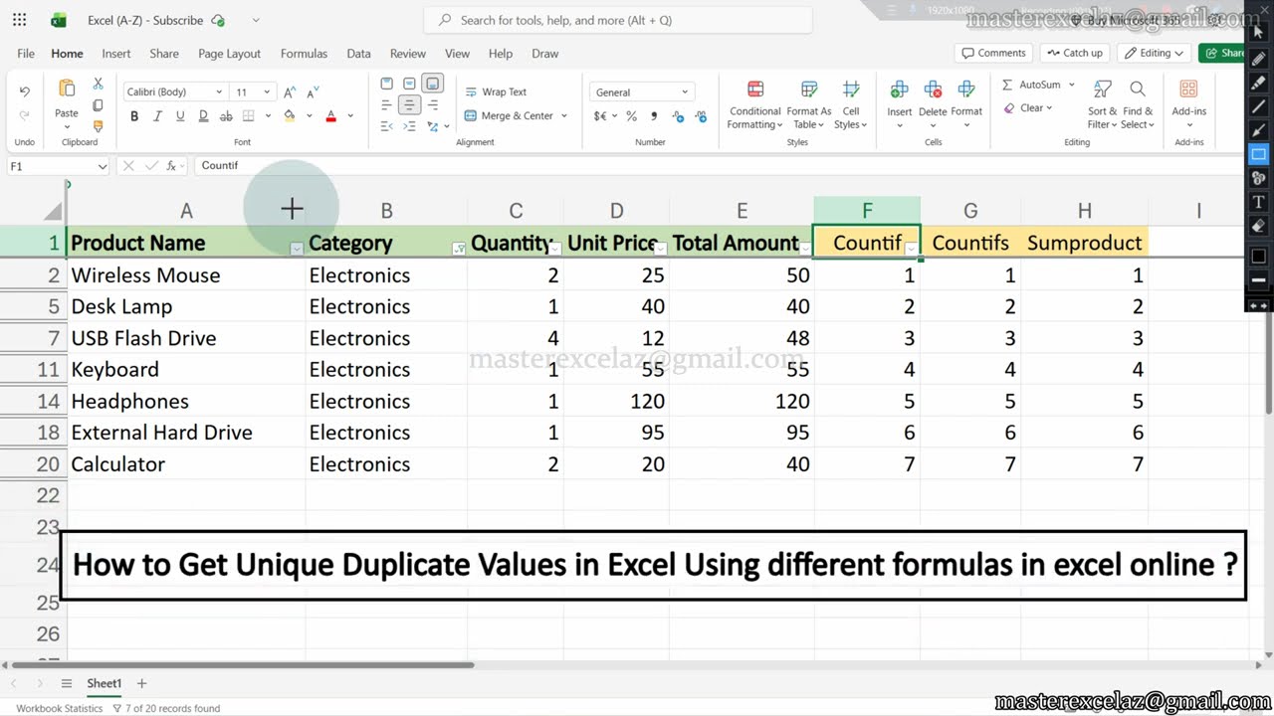Switch to the Formulas tab
Screen dimensions: 1274x716
[304, 54]
